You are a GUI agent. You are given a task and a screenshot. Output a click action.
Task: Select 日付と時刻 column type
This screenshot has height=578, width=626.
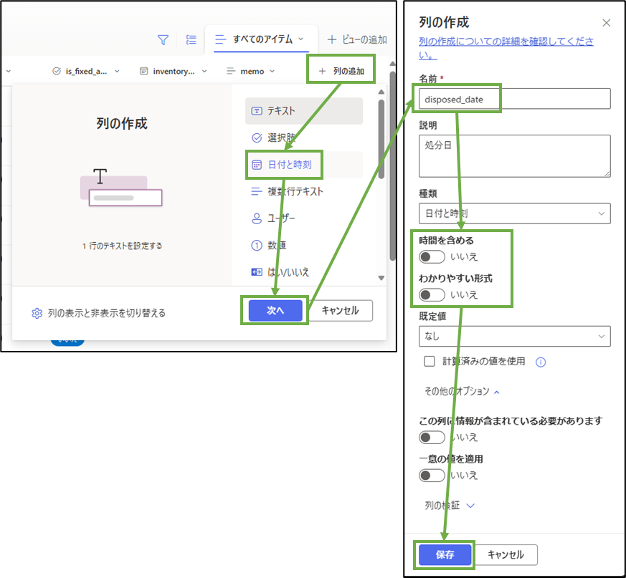(x=304, y=164)
